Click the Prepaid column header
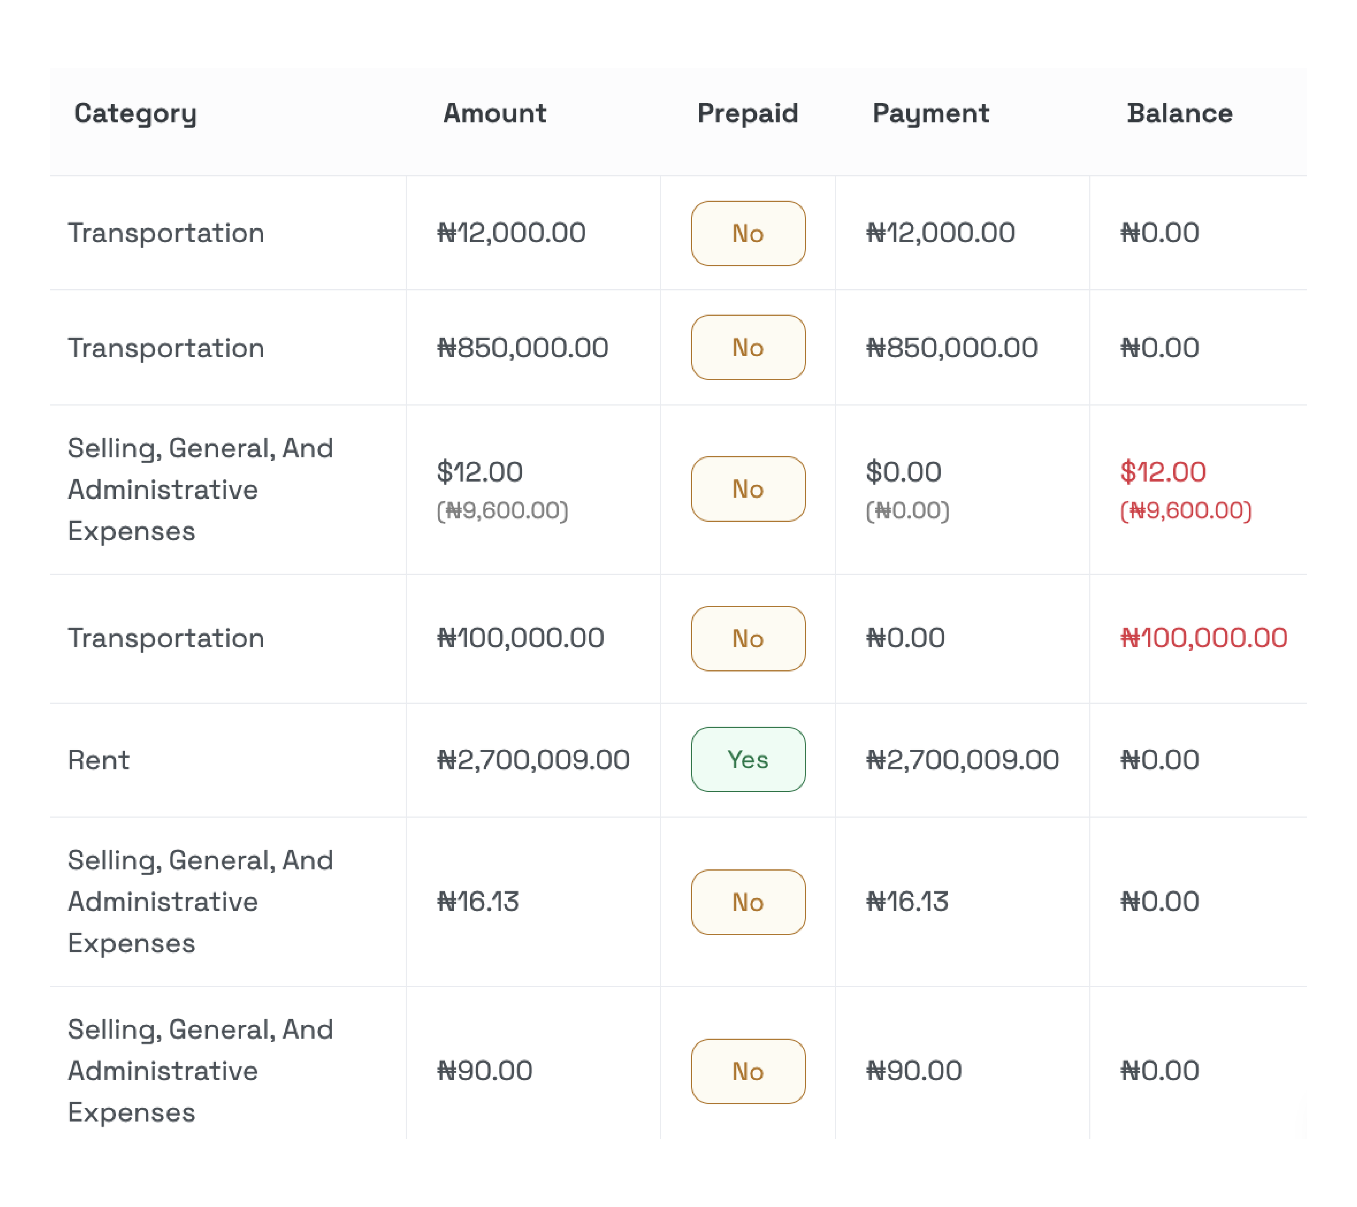The image size is (1357, 1207). coord(748,113)
